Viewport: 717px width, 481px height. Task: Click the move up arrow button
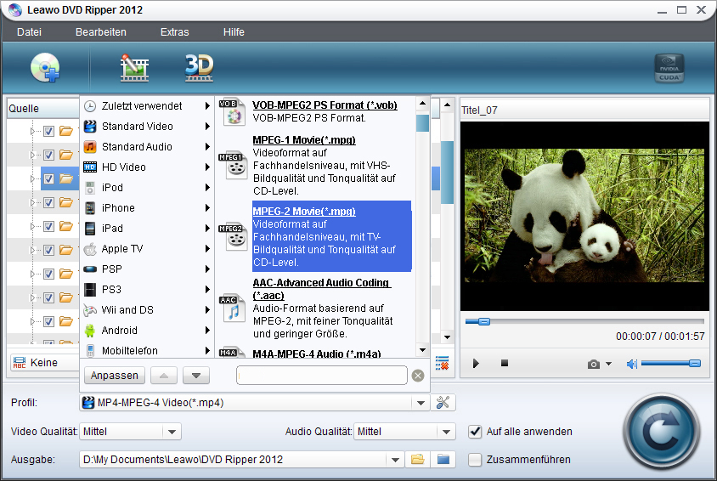[x=164, y=376]
